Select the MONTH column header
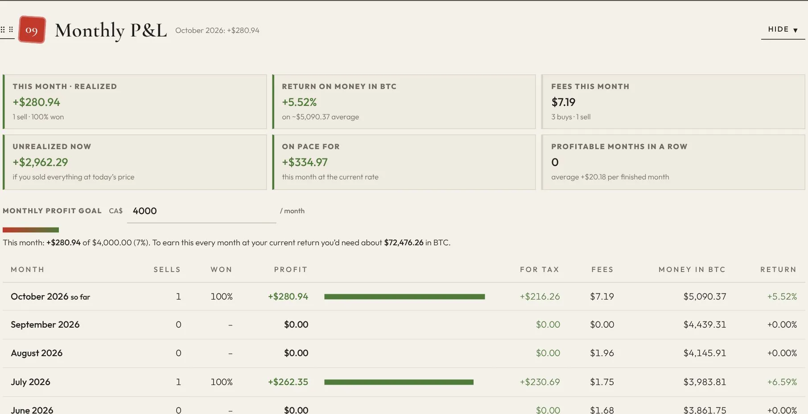The height and width of the screenshot is (414, 808). [28, 269]
